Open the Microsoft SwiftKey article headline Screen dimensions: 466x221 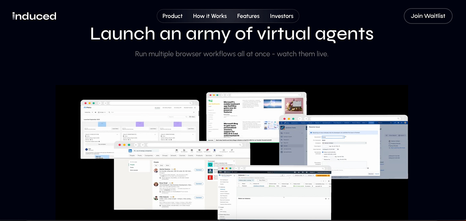click(x=231, y=107)
